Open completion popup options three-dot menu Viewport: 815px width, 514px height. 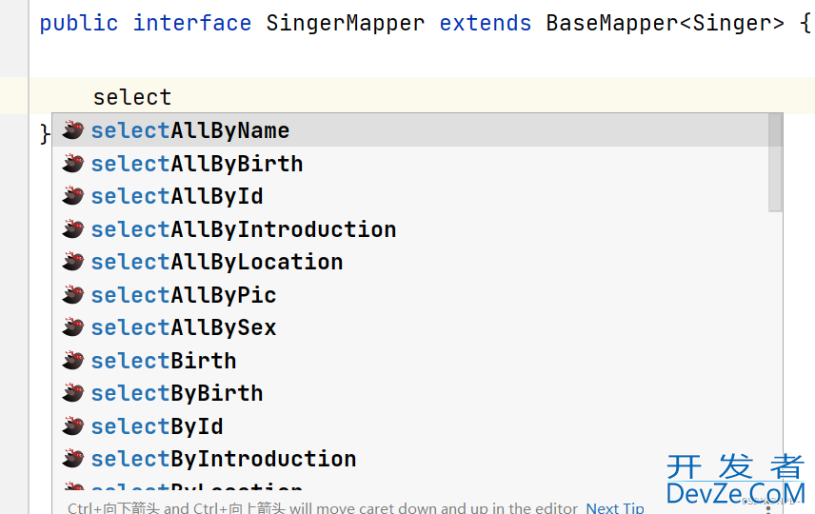click(768, 506)
